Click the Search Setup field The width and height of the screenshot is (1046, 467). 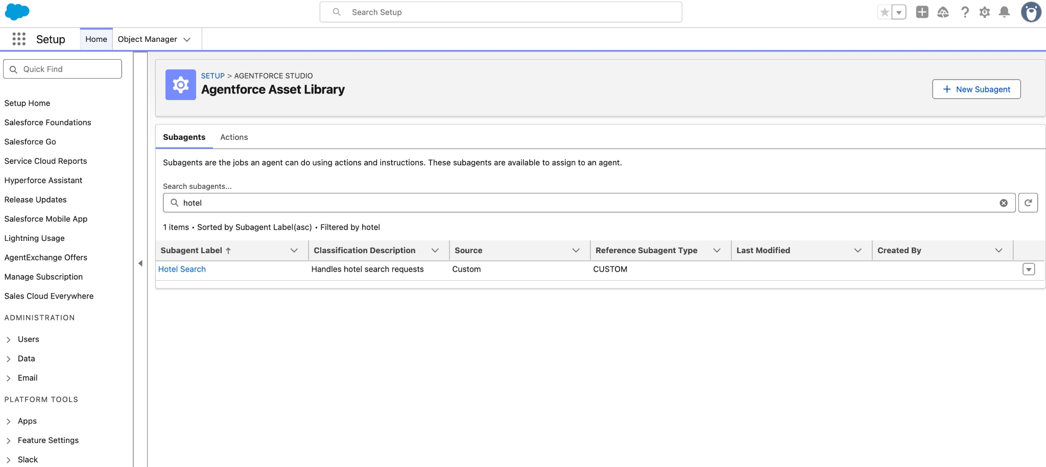point(501,12)
